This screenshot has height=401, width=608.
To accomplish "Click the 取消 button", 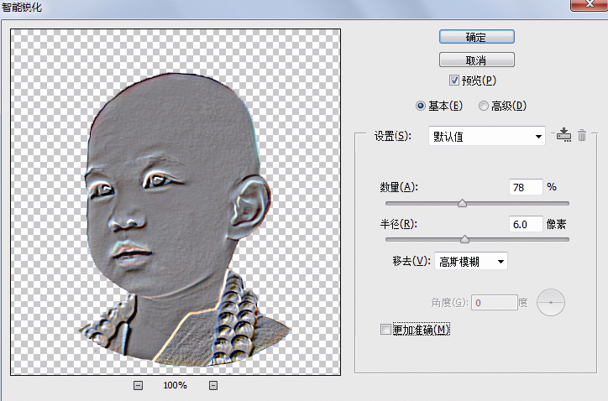I will (476, 60).
